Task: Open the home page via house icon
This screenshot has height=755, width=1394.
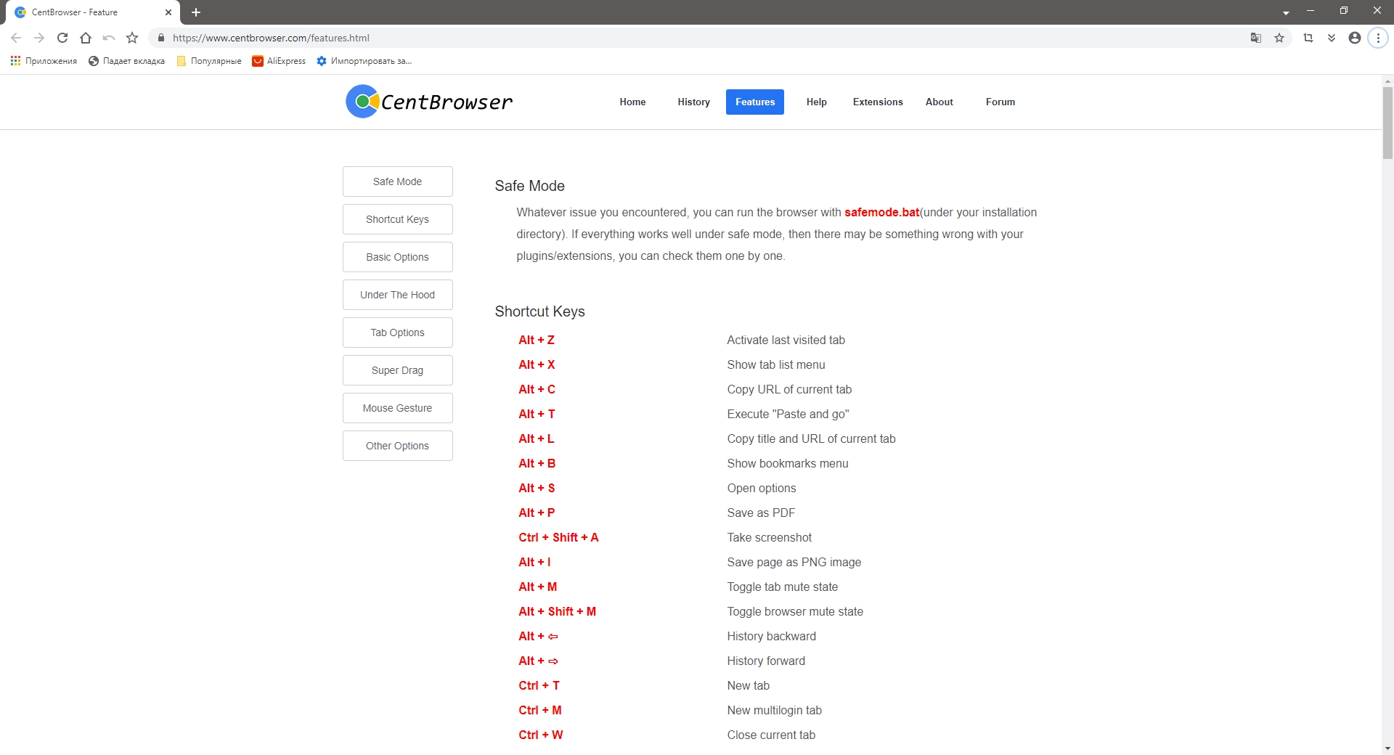Action: (x=86, y=38)
